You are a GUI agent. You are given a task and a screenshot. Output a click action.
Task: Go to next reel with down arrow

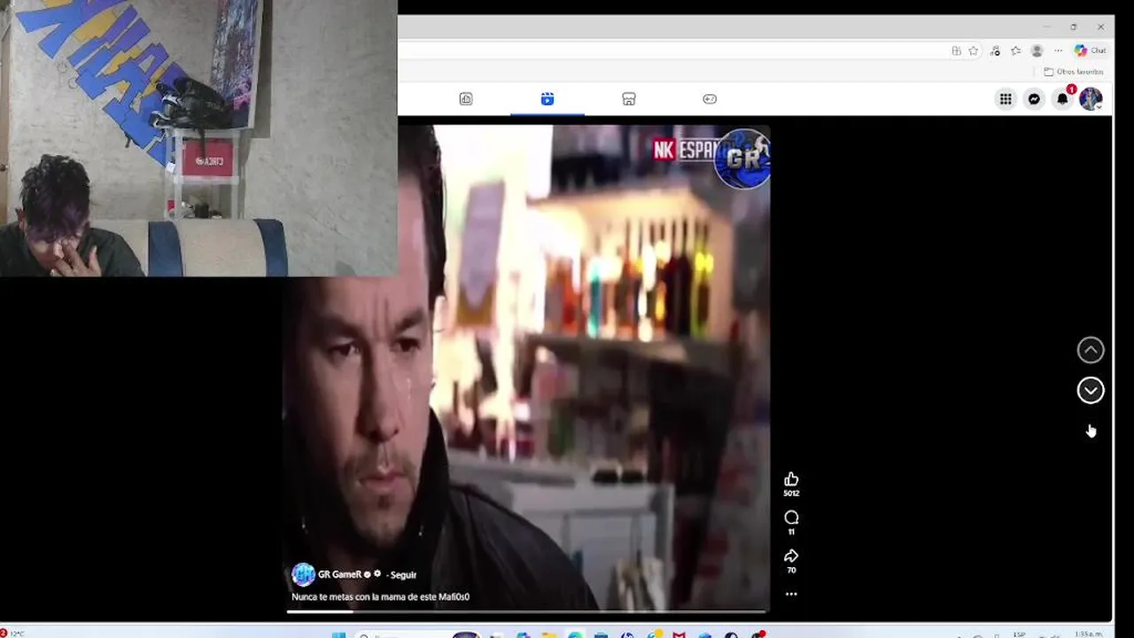[1091, 391]
